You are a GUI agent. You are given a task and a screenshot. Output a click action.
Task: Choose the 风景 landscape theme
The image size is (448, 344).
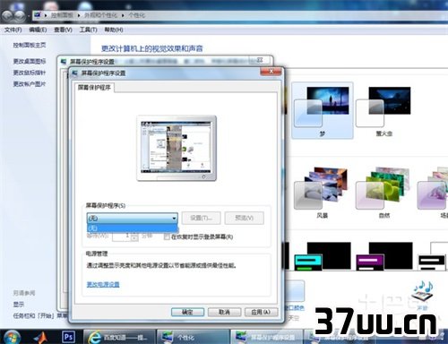322,192
